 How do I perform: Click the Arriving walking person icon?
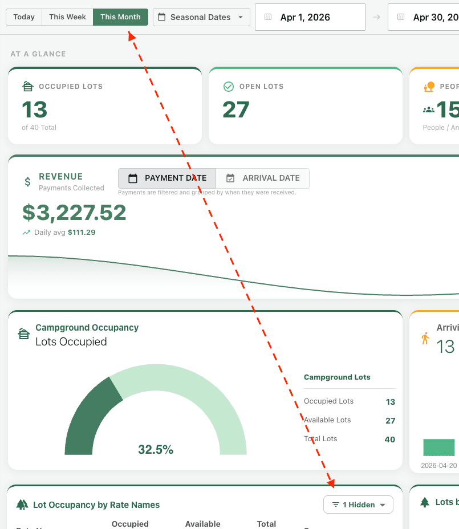click(x=425, y=339)
